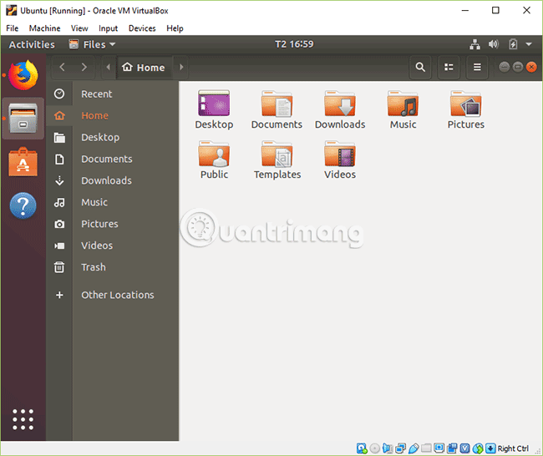
Task: Click the path bar right scroll arrow
Action: (x=181, y=67)
